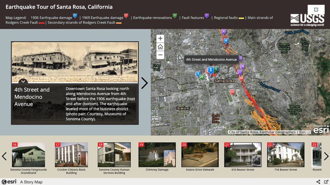Select red map marker 16

click(232, 92)
